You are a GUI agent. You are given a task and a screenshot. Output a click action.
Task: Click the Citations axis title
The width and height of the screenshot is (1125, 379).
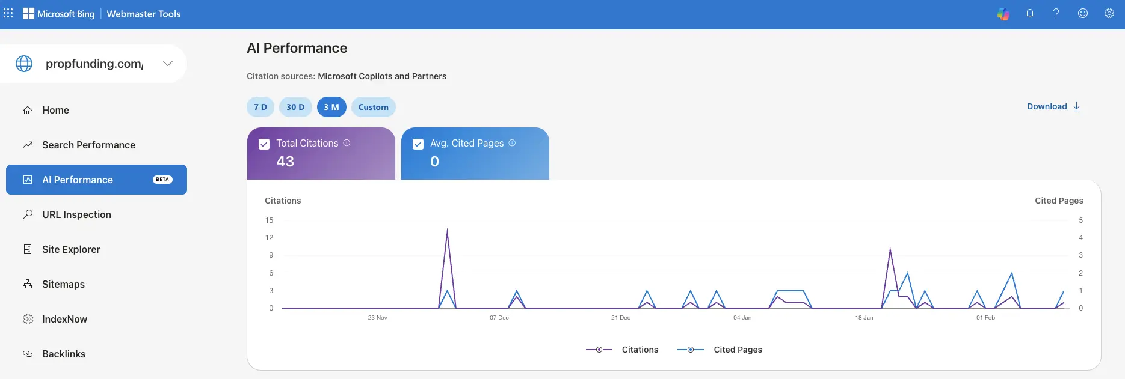283,201
